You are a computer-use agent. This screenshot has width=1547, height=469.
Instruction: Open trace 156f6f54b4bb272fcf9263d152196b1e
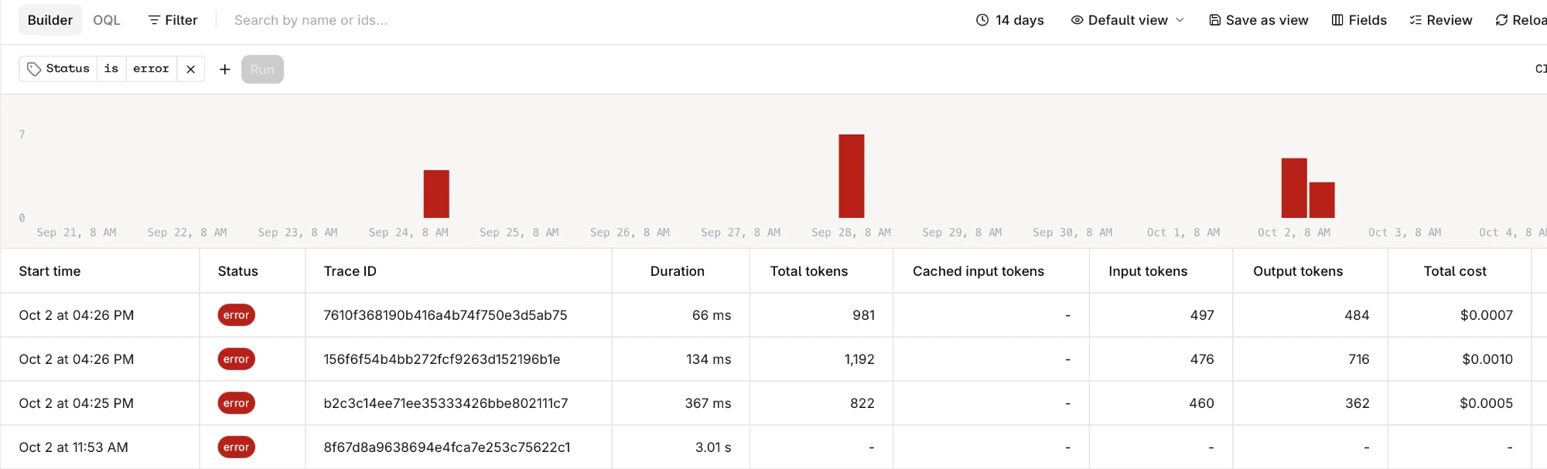(442, 359)
